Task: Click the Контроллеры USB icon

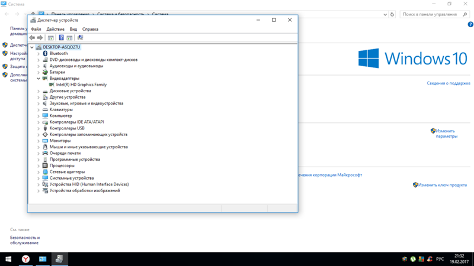Action: [45, 128]
